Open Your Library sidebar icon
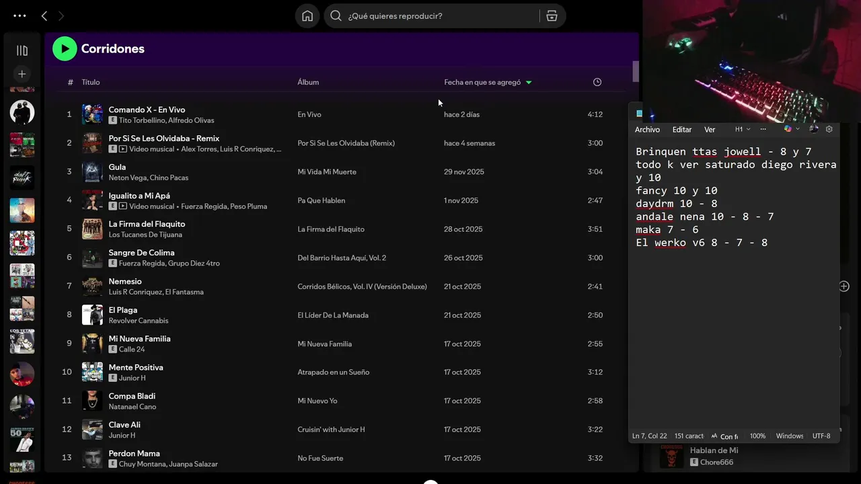The width and height of the screenshot is (861, 484). [x=22, y=50]
